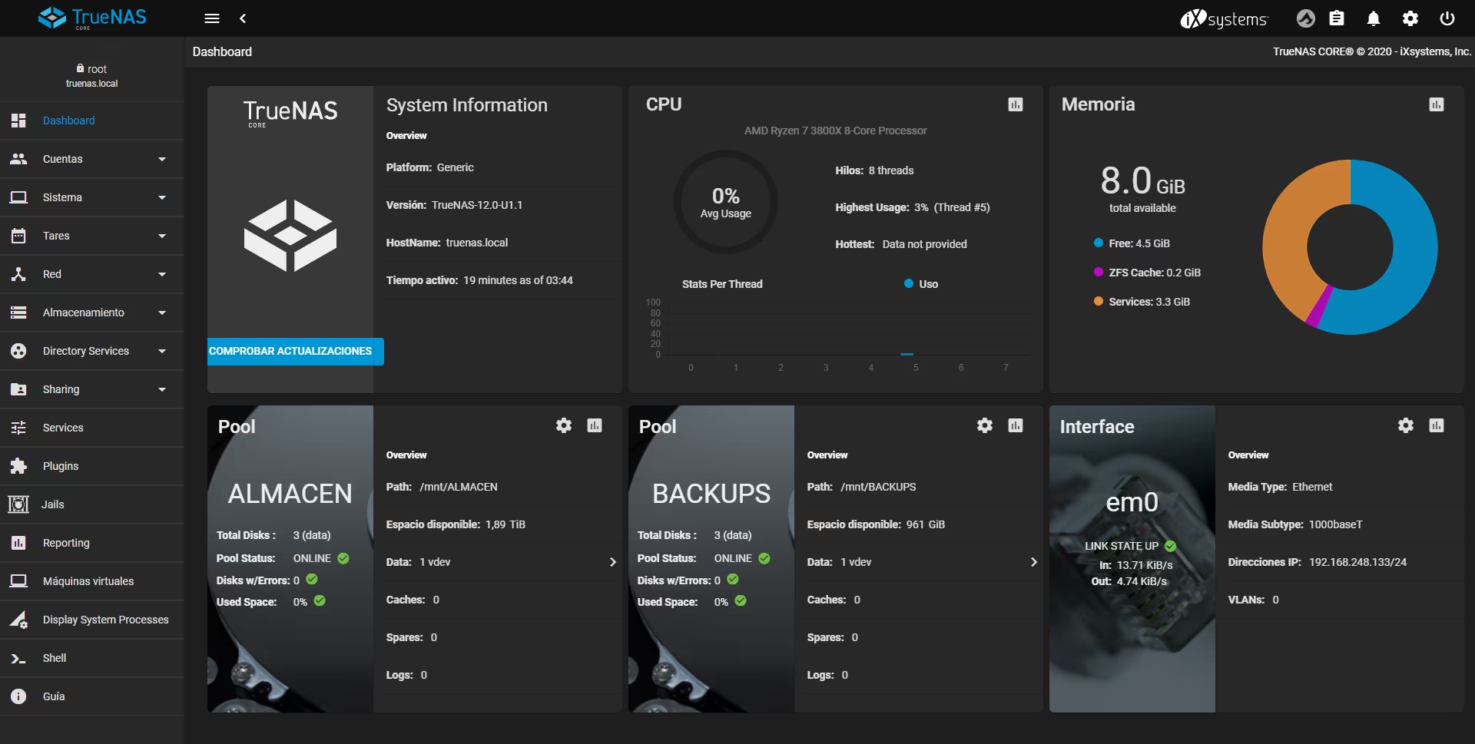Open Memoria reports chart icon
This screenshot has width=1475, height=744.
[x=1437, y=104]
